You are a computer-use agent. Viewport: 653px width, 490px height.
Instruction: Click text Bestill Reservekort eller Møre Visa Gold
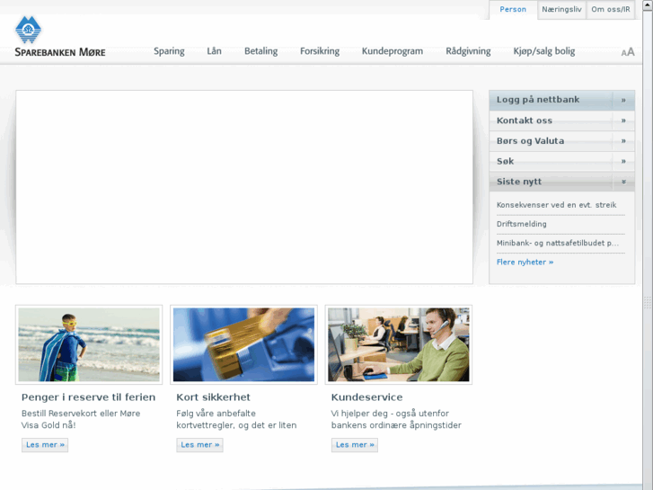pos(81,420)
